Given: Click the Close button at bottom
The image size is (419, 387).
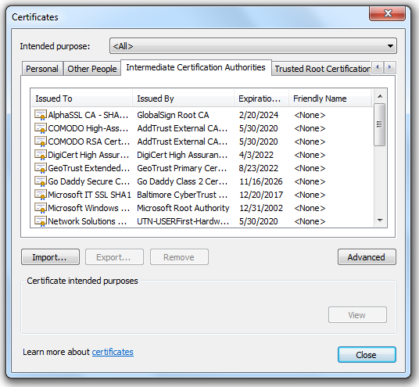Looking at the screenshot, I should click(367, 355).
